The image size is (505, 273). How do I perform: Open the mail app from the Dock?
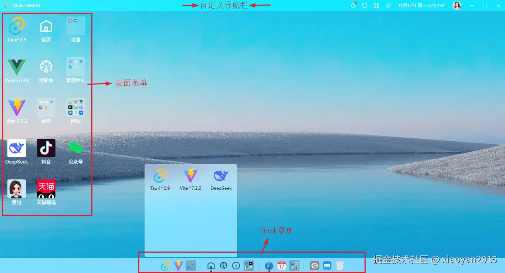tap(327, 265)
